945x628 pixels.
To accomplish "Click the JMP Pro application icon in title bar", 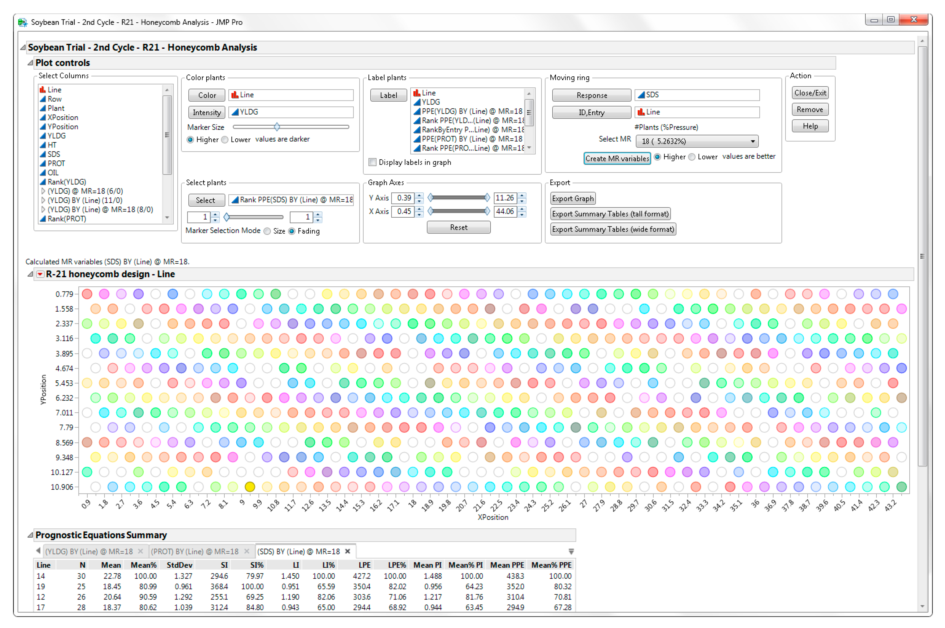I will 23,22.
